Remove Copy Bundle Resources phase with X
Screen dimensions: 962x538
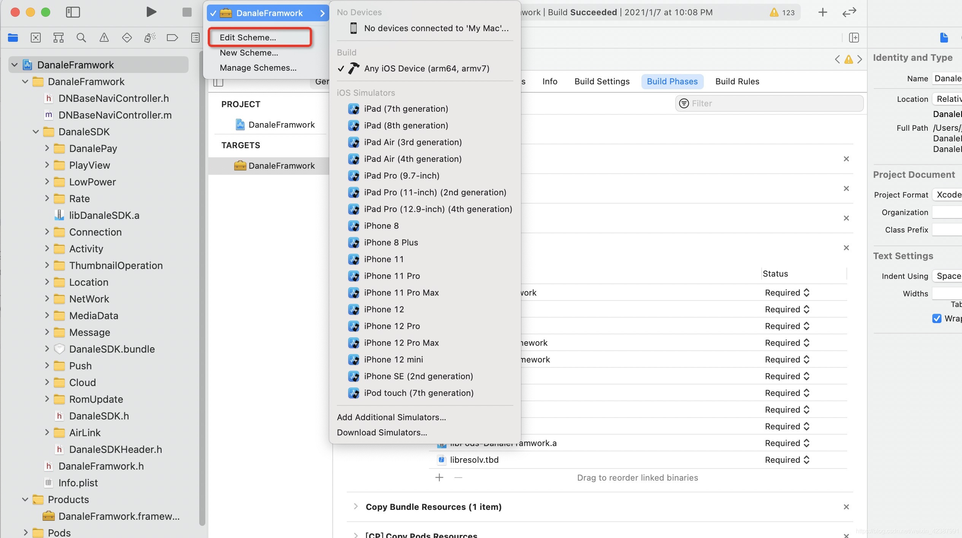846,507
